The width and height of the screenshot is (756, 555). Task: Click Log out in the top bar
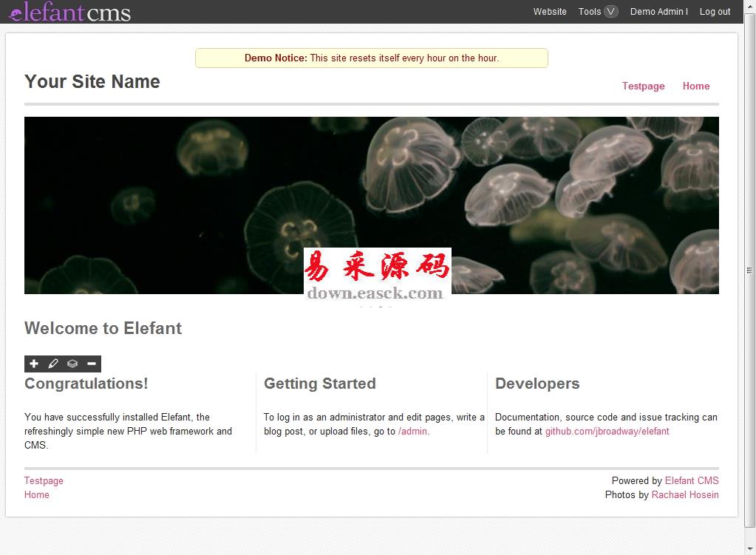pos(715,12)
